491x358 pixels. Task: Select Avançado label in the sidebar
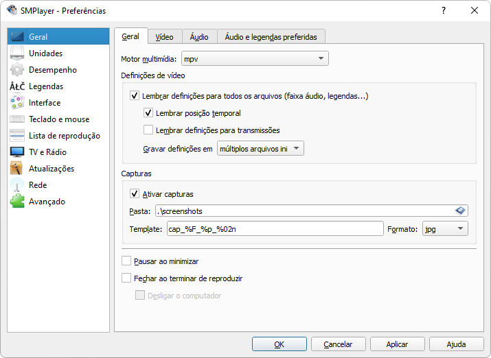click(x=47, y=202)
